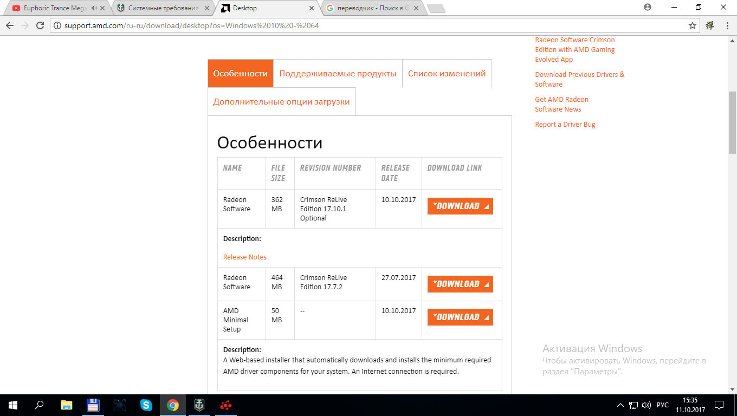Open the Список изменений tab
This screenshot has width=737, height=416.
point(447,74)
